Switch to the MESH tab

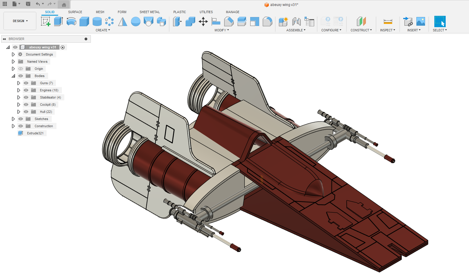(x=100, y=12)
